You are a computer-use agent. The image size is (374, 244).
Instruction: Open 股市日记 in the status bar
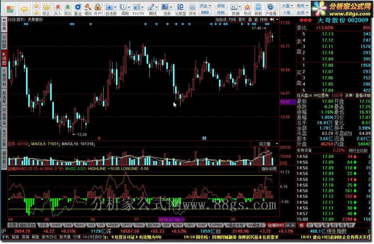49,237
